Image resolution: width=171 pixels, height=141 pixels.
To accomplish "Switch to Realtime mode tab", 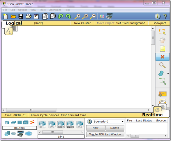I will [152, 115].
